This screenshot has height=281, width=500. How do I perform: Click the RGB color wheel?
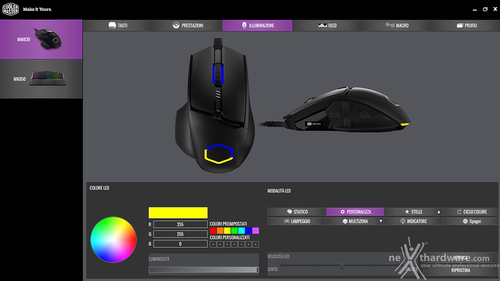point(113,239)
